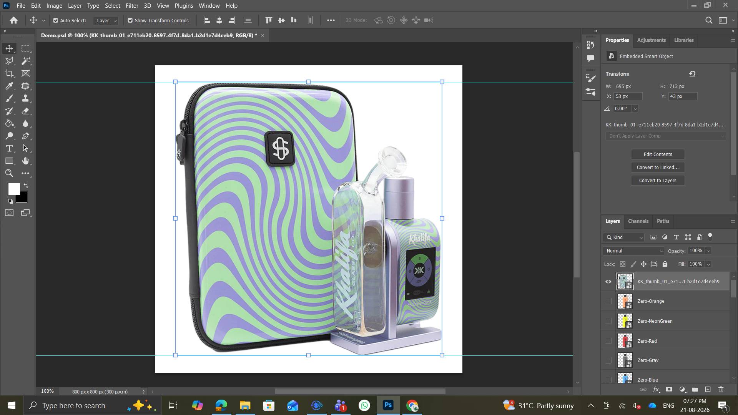Uncheck the Auto-Select checkbox
This screenshot has width=738, height=415.
[56, 20]
